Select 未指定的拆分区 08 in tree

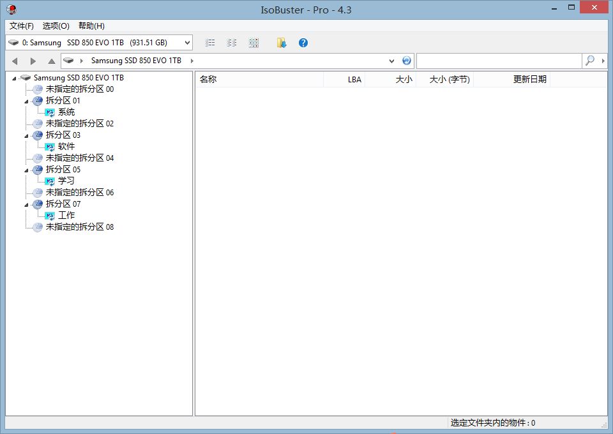click(x=80, y=227)
